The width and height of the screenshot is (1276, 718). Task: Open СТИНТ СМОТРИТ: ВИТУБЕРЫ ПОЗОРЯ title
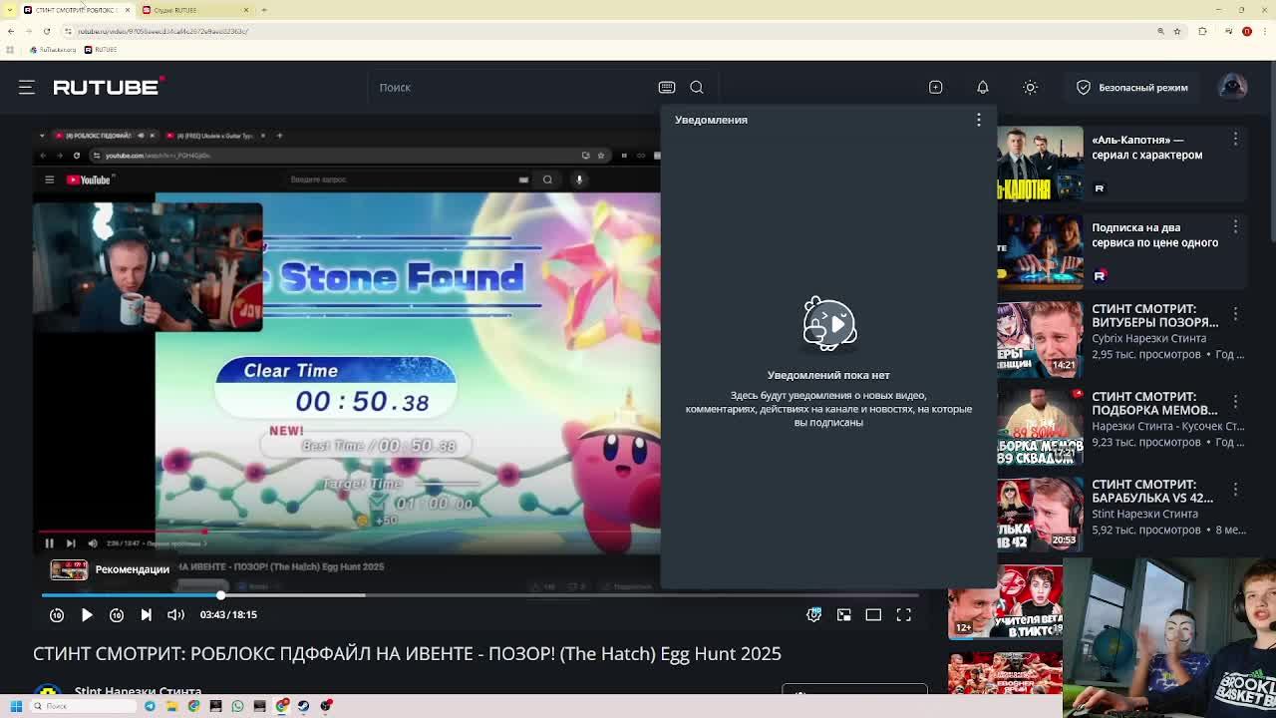tap(1155, 315)
